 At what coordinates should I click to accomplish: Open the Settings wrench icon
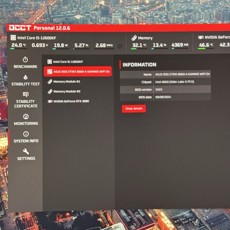[x=26, y=151]
